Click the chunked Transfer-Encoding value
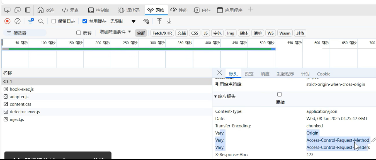This screenshot has width=376, height=160. 315,126
